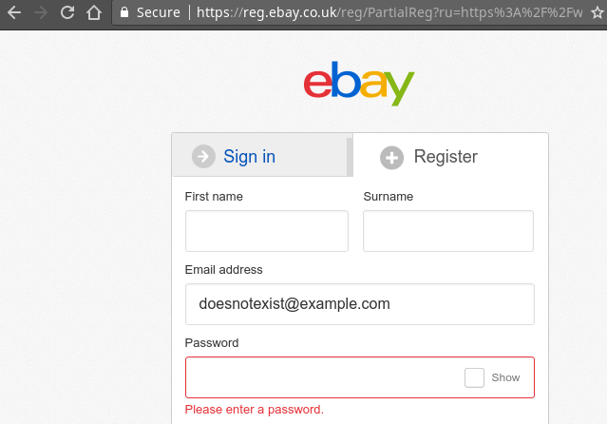The width and height of the screenshot is (607, 424).
Task: Tick the Show password checkbox
Action: pos(474,377)
